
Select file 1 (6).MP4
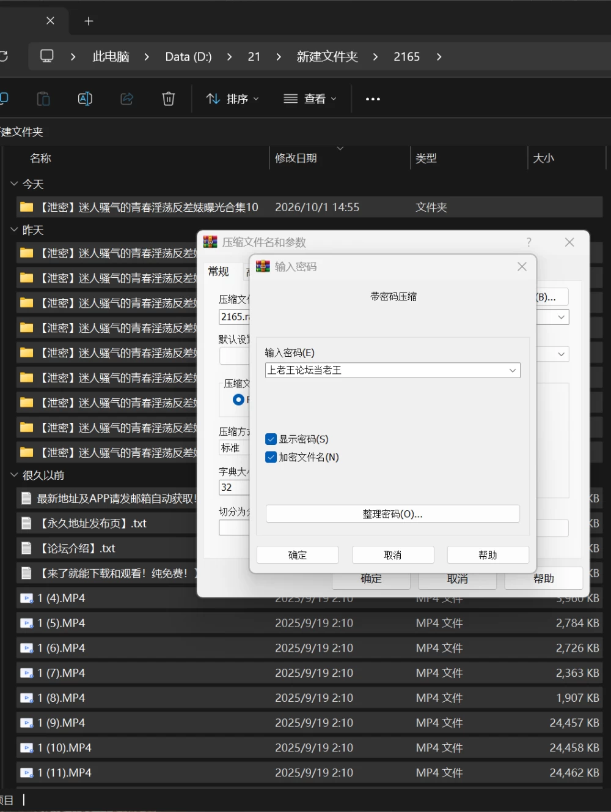[309, 648]
